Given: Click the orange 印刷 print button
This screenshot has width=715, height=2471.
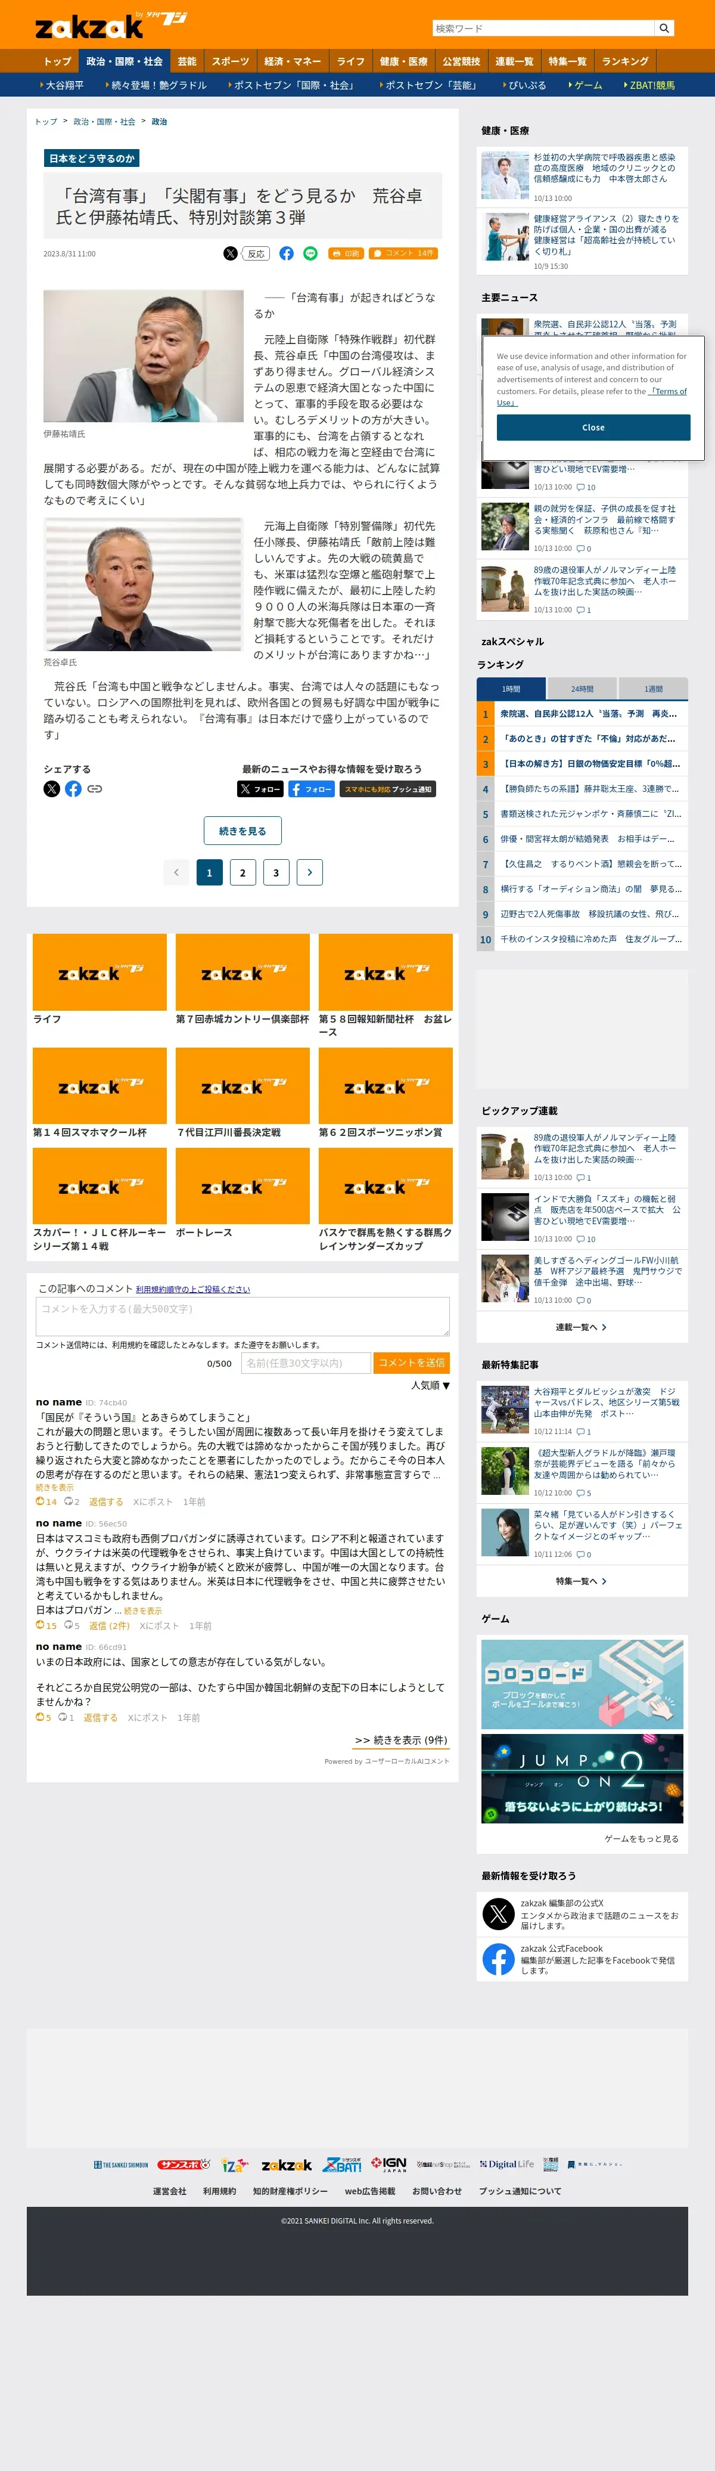Looking at the screenshot, I should click(x=346, y=253).
